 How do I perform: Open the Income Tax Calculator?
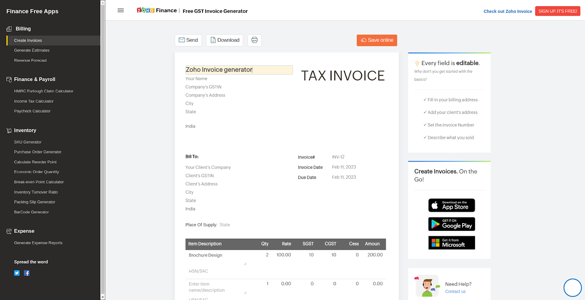(x=34, y=101)
